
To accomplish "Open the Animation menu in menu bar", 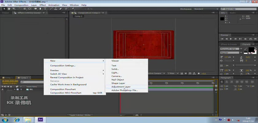I will point(54,5).
